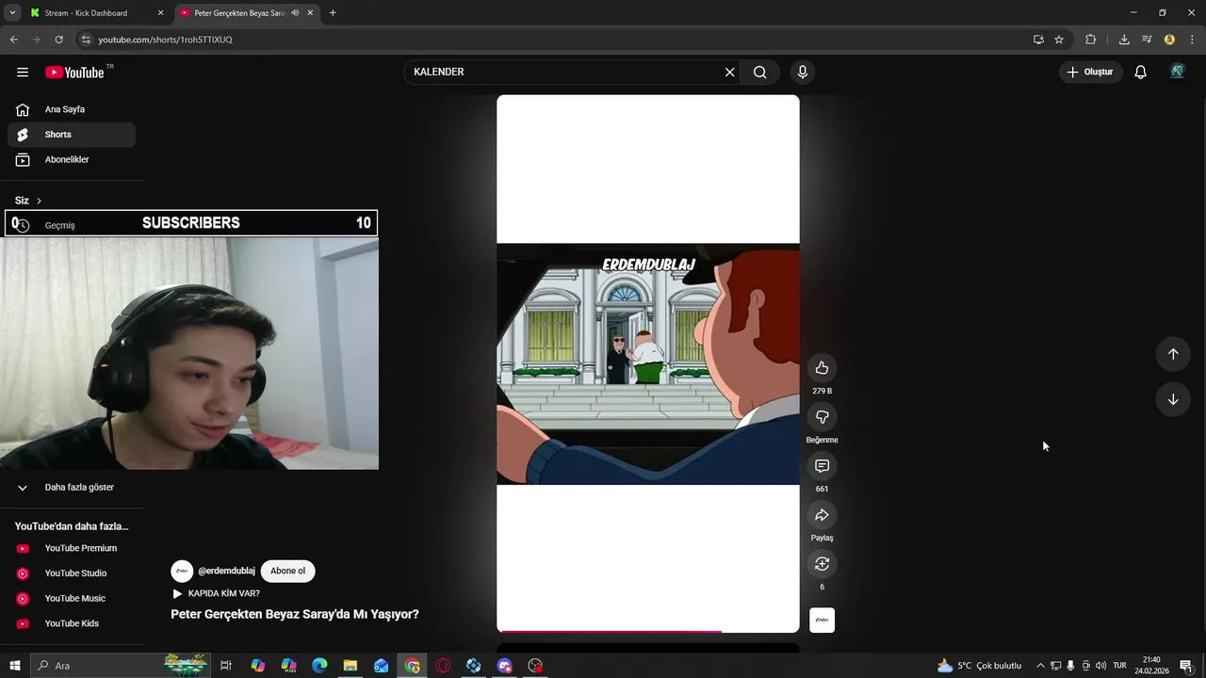The height and width of the screenshot is (678, 1206).
Task: Open the comments showing 661
Action: [x=822, y=466]
